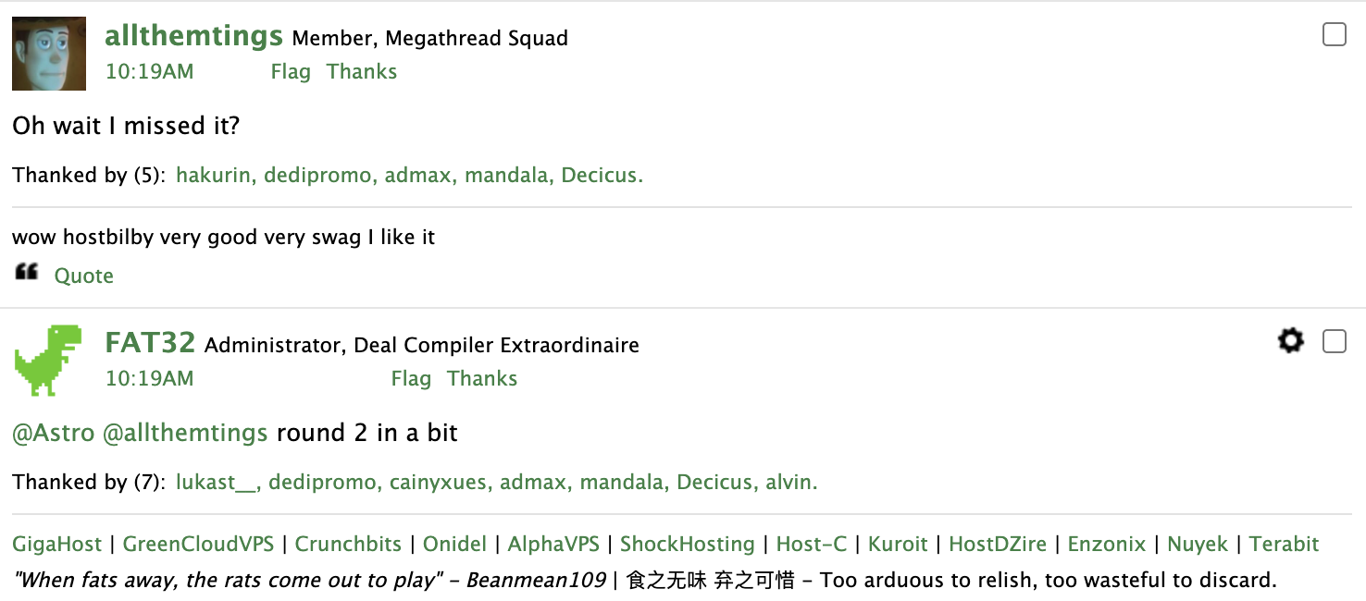Open FAT32's profile via username
Screen dimensions: 1366x601
pos(150,343)
